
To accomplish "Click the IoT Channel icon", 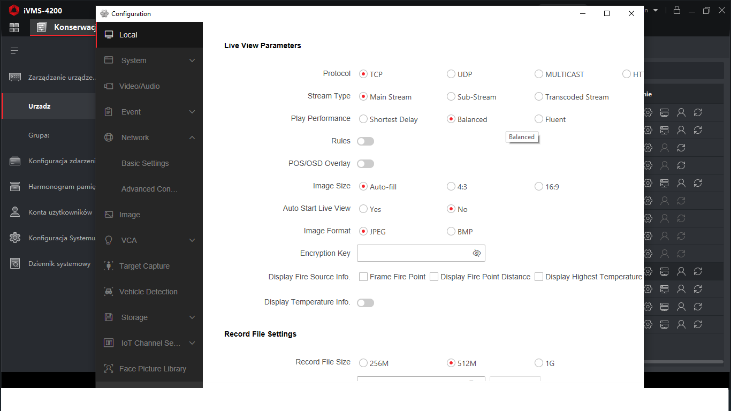I will (x=109, y=343).
